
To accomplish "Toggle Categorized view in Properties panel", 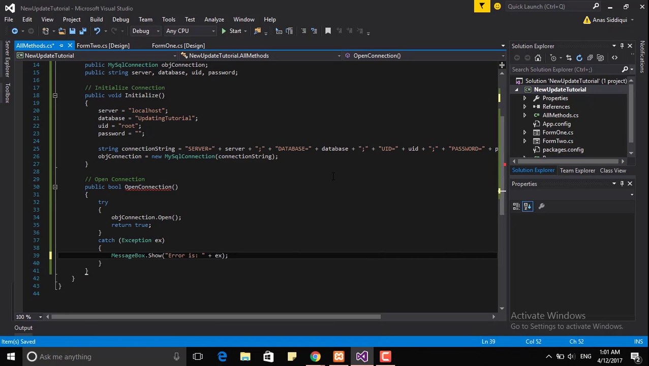I will click(x=516, y=206).
